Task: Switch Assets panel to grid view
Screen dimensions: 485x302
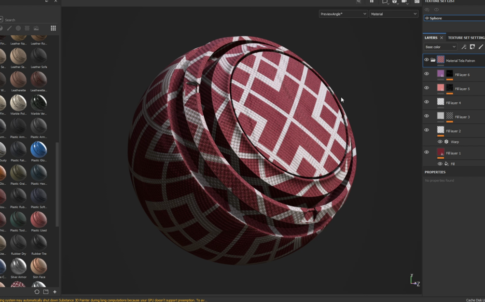Action: (x=54, y=28)
